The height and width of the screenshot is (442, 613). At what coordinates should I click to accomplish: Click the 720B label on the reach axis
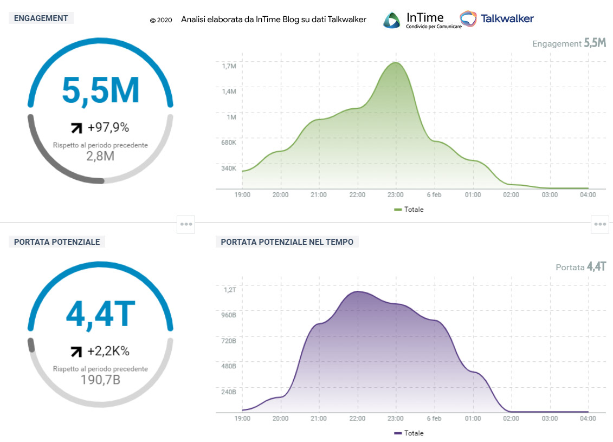229,341
